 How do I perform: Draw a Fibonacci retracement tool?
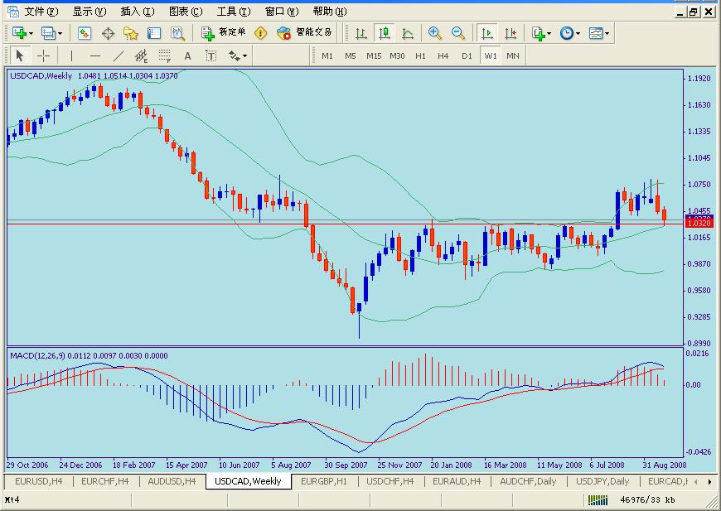tap(165, 55)
